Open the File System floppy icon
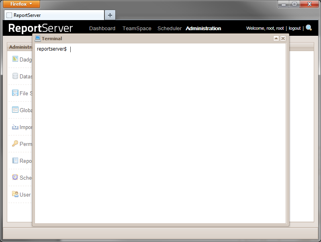 pos(15,93)
